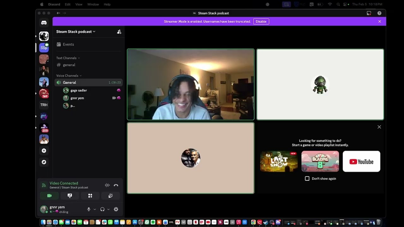Open Steam from the dock

[x=266, y=222]
